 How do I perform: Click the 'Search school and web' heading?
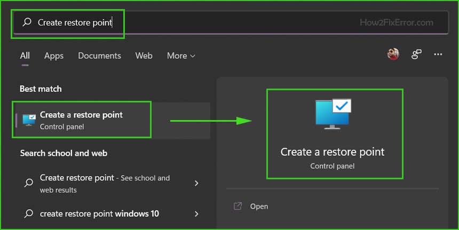coord(64,153)
